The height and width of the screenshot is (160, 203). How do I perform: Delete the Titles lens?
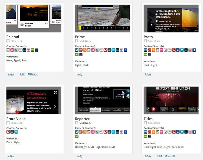point(171,156)
